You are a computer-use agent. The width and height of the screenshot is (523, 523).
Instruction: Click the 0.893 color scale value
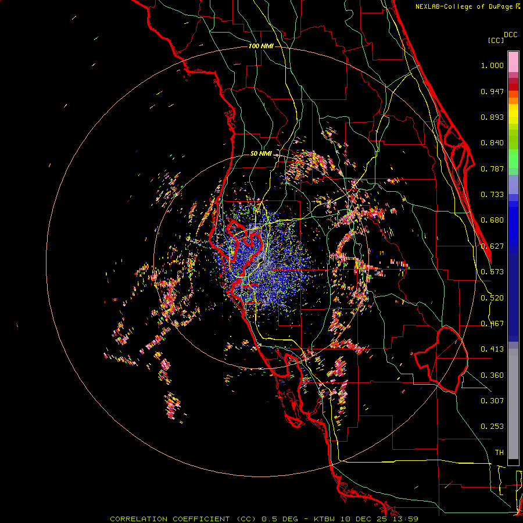492,117
